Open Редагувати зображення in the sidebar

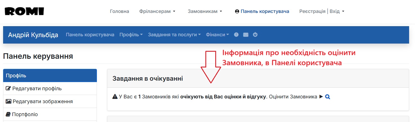click(50, 101)
